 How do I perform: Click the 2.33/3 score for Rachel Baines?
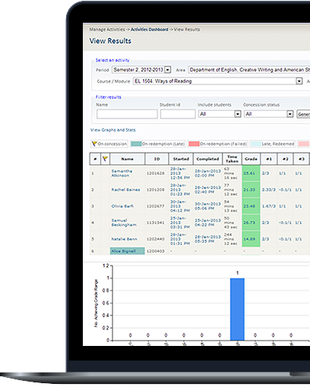(268, 189)
